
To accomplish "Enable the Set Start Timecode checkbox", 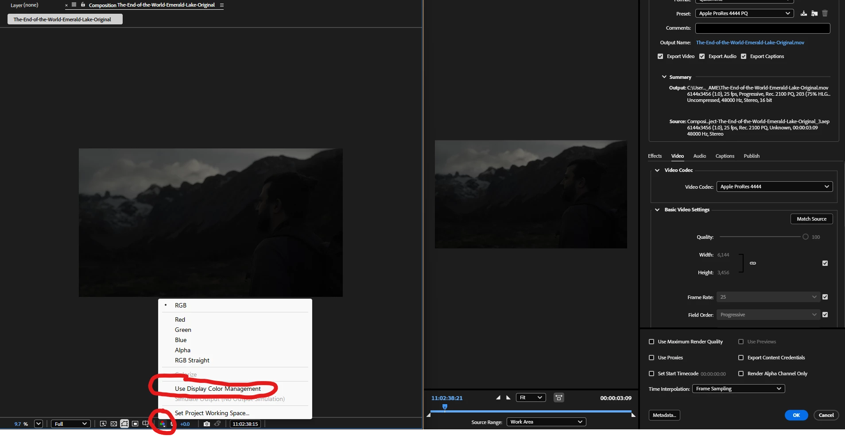I will pos(651,374).
